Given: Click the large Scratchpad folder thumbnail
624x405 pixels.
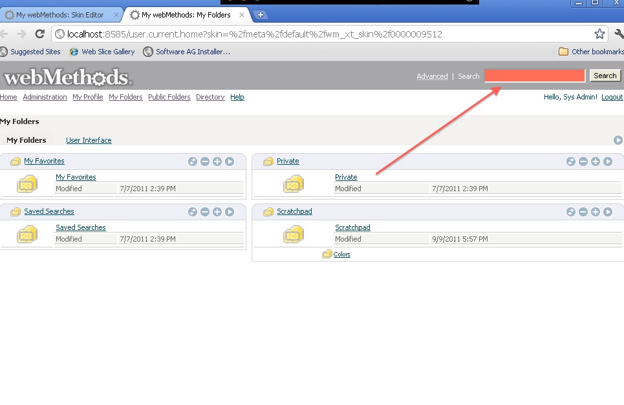Looking at the screenshot, I should coord(294,234).
